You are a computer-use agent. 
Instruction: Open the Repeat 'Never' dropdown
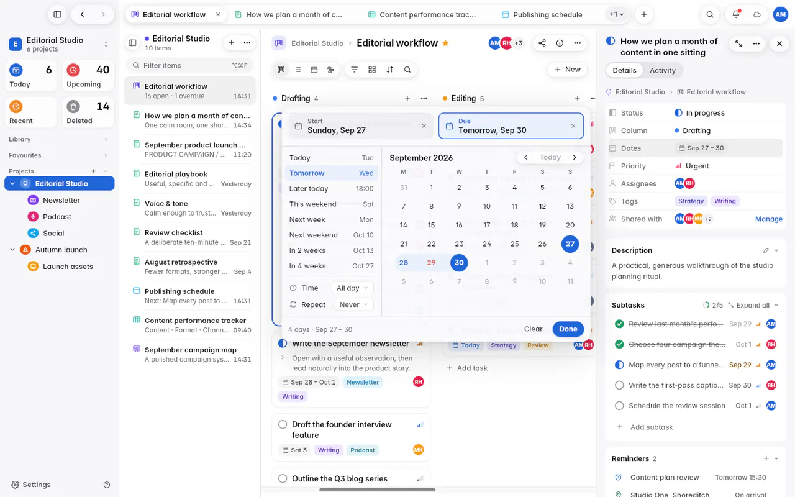(x=353, y=304)
